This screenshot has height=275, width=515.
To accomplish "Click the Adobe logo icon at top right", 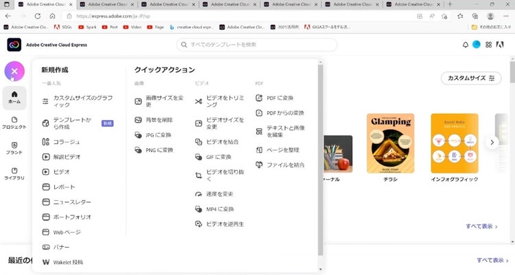I will tap(500, 45).
